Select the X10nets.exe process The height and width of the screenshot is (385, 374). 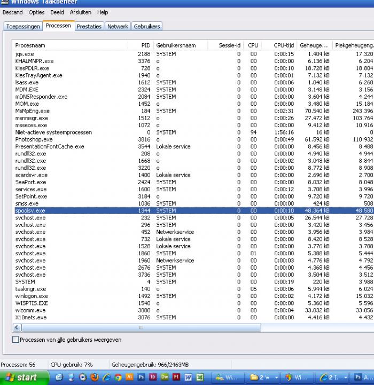(x=194, y=318)
